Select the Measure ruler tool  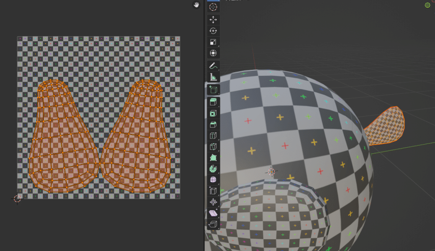coord(213,77)
